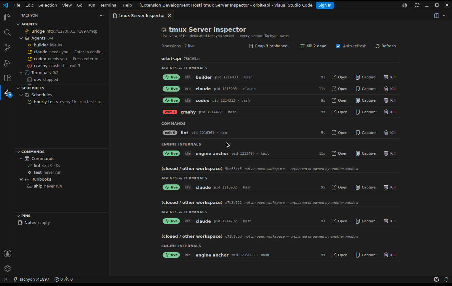Image resolution: width=452 pixels, height=286 pixels.
Task: Select the Notes empty pin
Action: click(x=62, y=223)
